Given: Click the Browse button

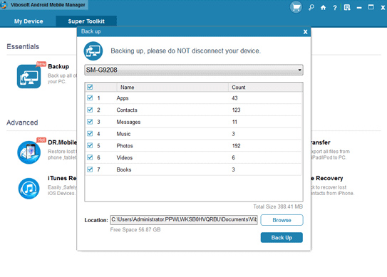Looking at the screenshot, I should (282, 220).
